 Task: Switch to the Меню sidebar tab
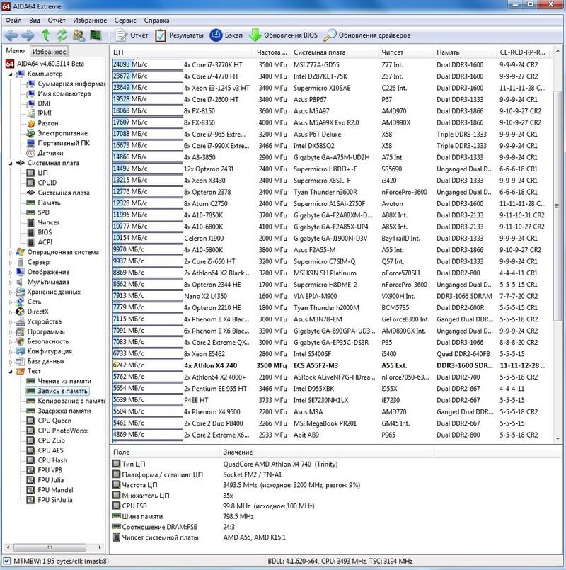click(16, 51)
